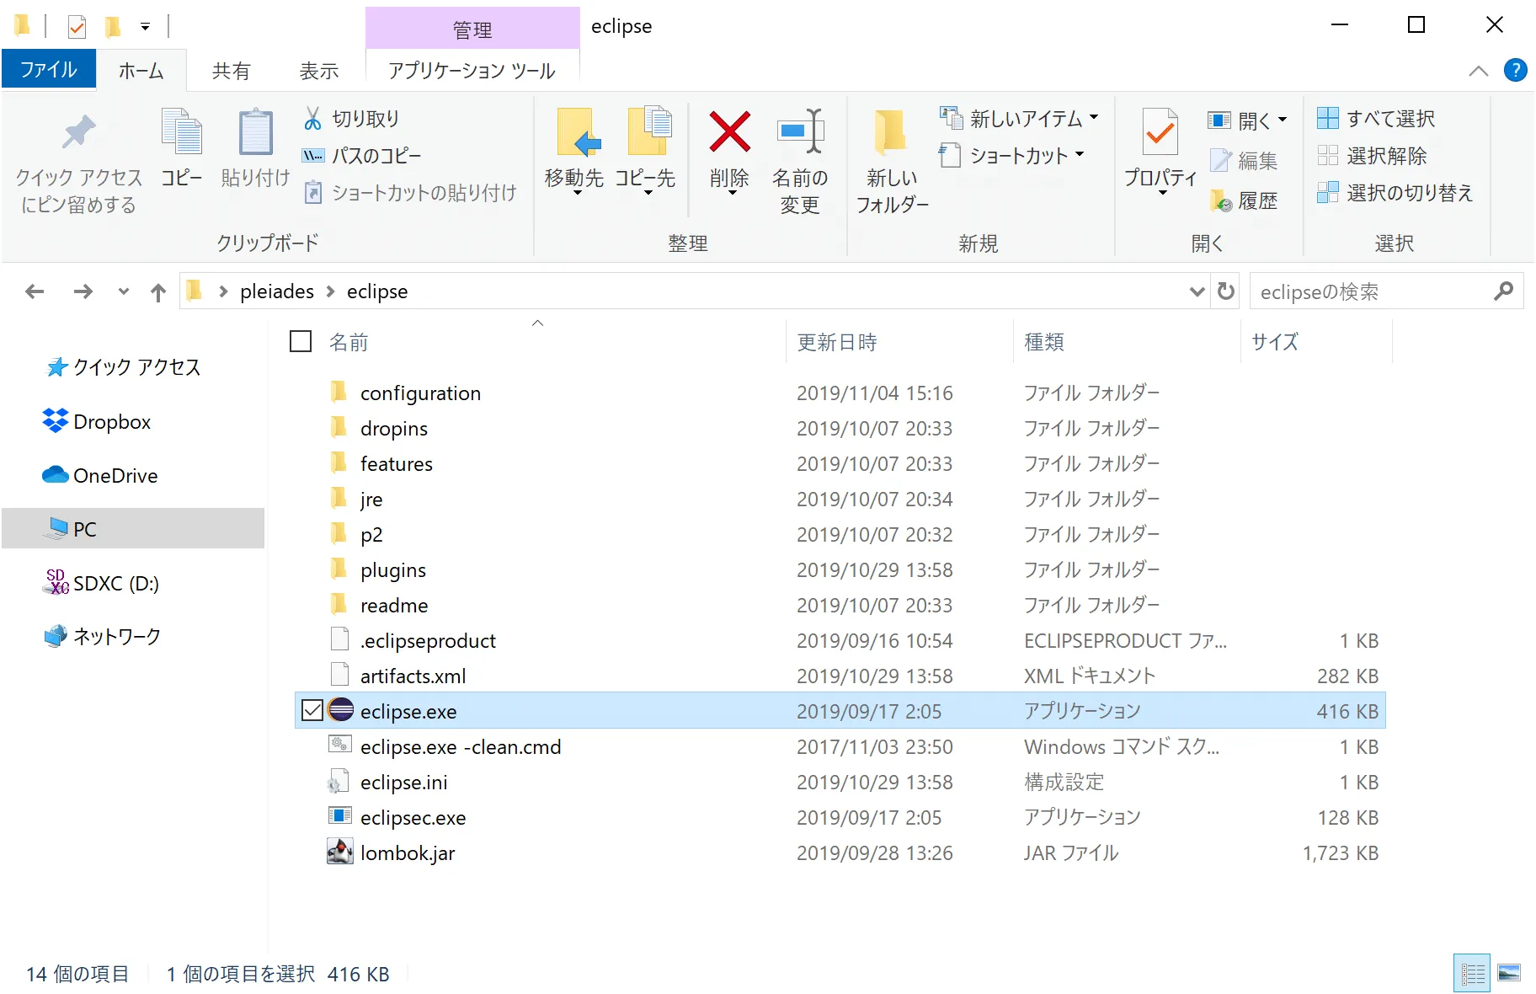This screenshot has width=1536, height=994.
Task: Click the quick access toolbar properties checkmark icon
Action: pyautogui.click(x=77, y=27)
